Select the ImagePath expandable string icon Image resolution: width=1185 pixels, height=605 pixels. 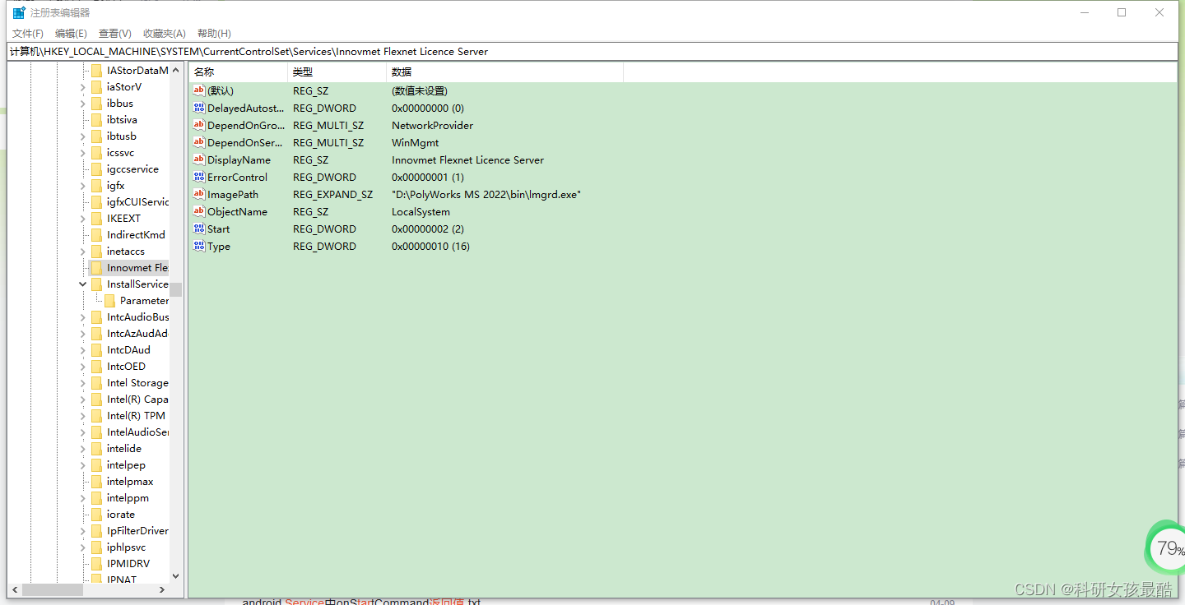tap(197, 194)
